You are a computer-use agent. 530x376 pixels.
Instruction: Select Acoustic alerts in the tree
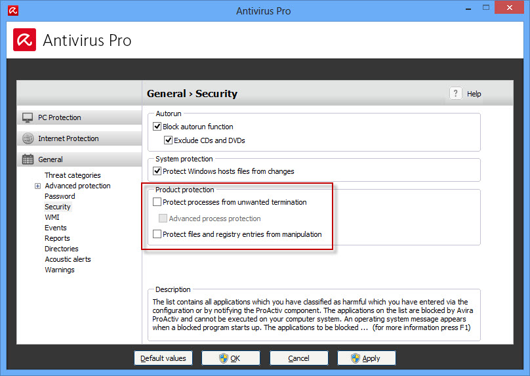(x=68, y=259)
